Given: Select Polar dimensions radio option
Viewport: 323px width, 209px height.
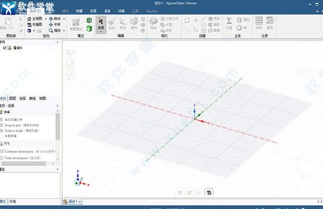Looking at the screenshot, I should coord(2,158).
